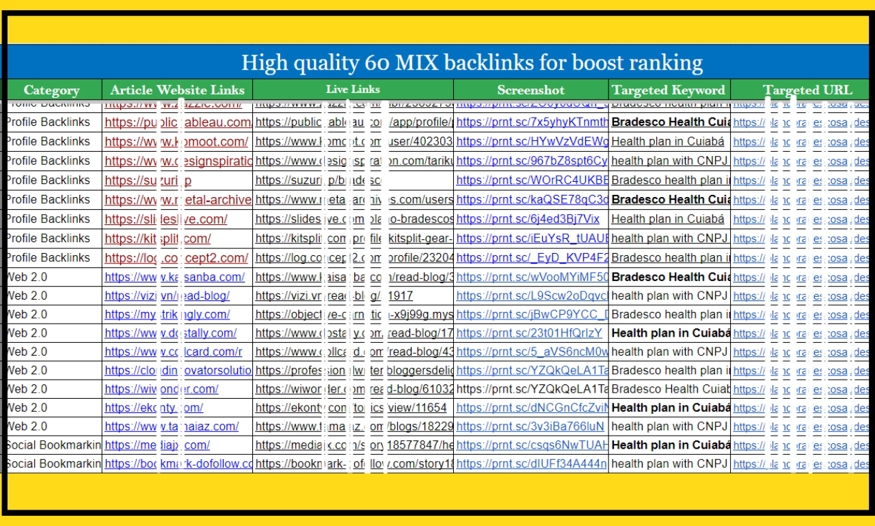
Task: Click the Live Links column header
Action: point(353,90)
